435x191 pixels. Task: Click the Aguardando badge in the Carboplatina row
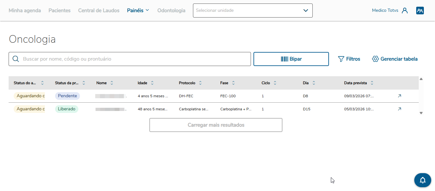pyautogui.click(x=29, y=109)
